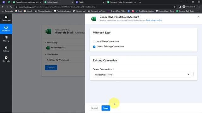The height and width of the screenshot is (113, 202).
Task: Open the Designer Daily Task bookmark
Action: pyautogui.click(x=185, y=11)
